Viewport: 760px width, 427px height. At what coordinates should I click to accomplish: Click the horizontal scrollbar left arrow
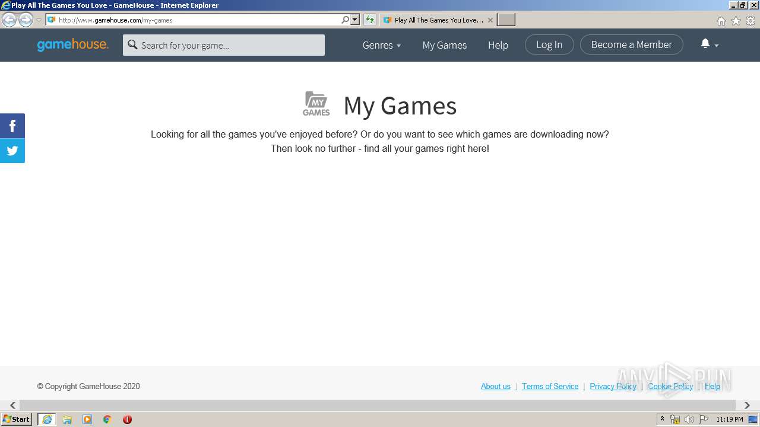pyautogui.click(x=12, y=405)
